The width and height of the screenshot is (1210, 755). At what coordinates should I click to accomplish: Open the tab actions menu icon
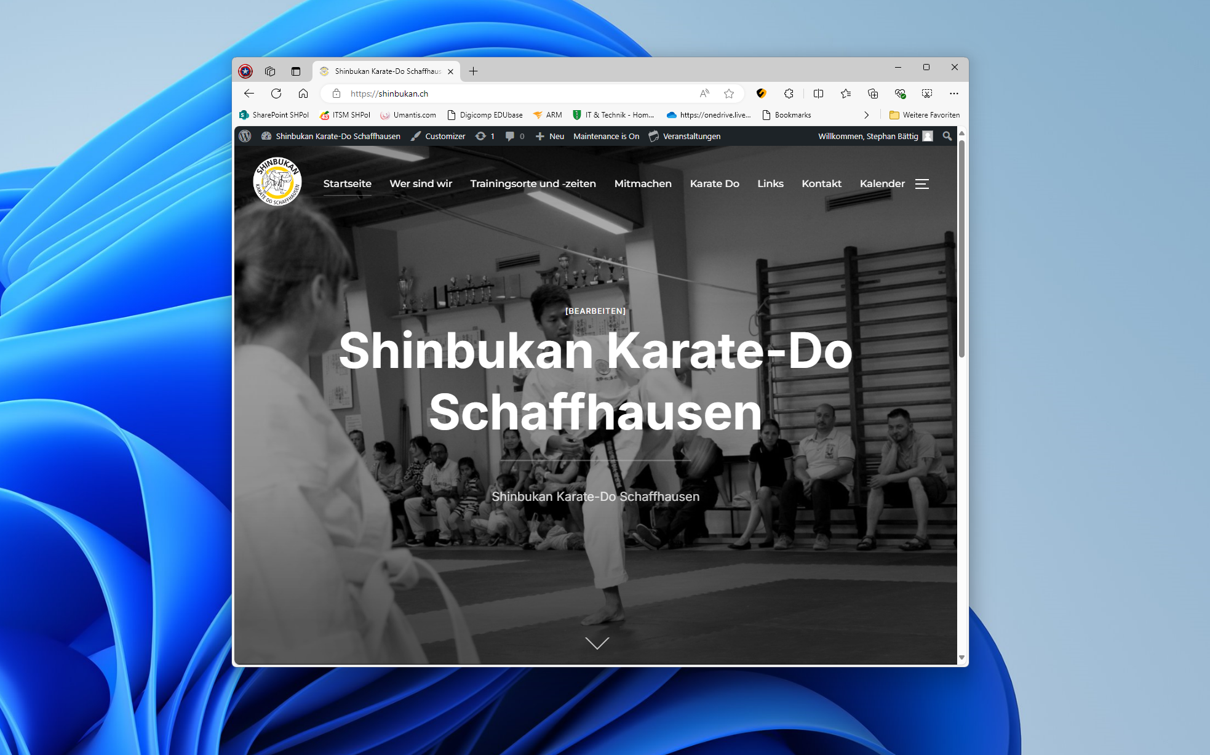point(296,71)
